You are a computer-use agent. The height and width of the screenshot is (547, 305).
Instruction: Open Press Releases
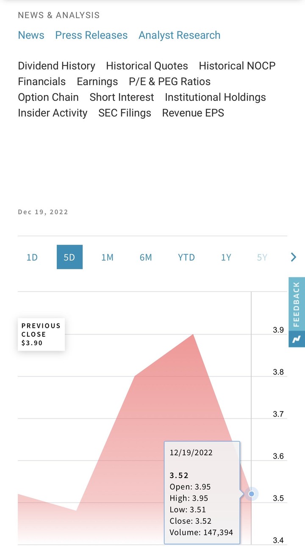tap(91, 35)
